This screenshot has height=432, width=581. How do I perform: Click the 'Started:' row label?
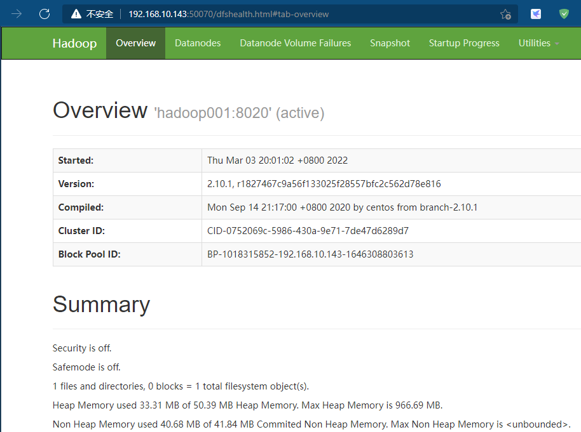[76, 160]
